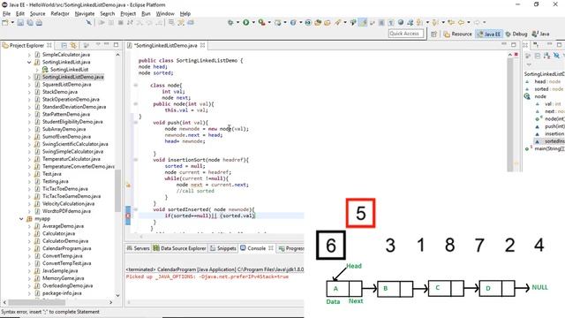Switch to the Snippets tab
The width and height of the screenshot is (565, 318).
[223, 248]
